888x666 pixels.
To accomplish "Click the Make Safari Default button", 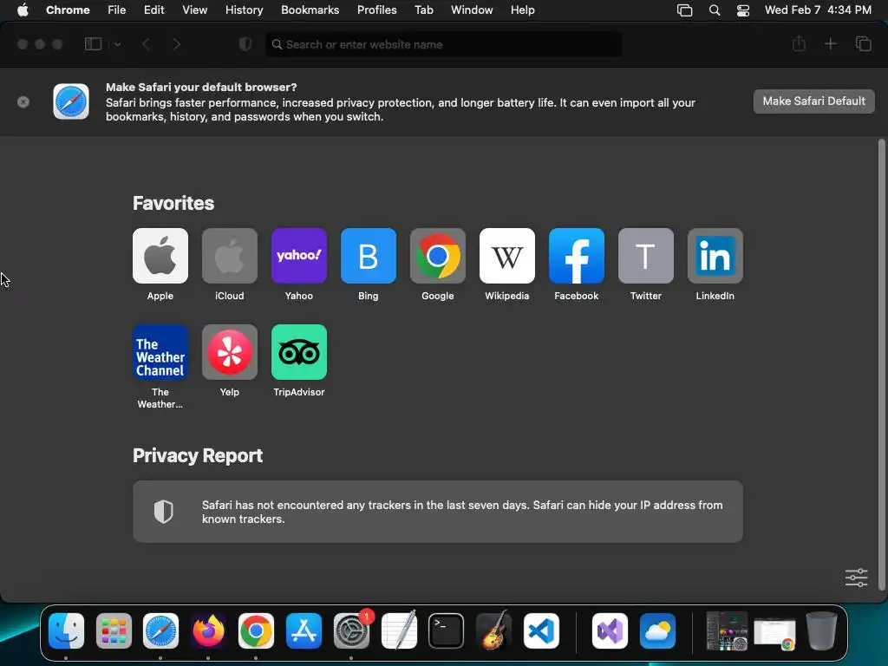I will pos(813,101).
